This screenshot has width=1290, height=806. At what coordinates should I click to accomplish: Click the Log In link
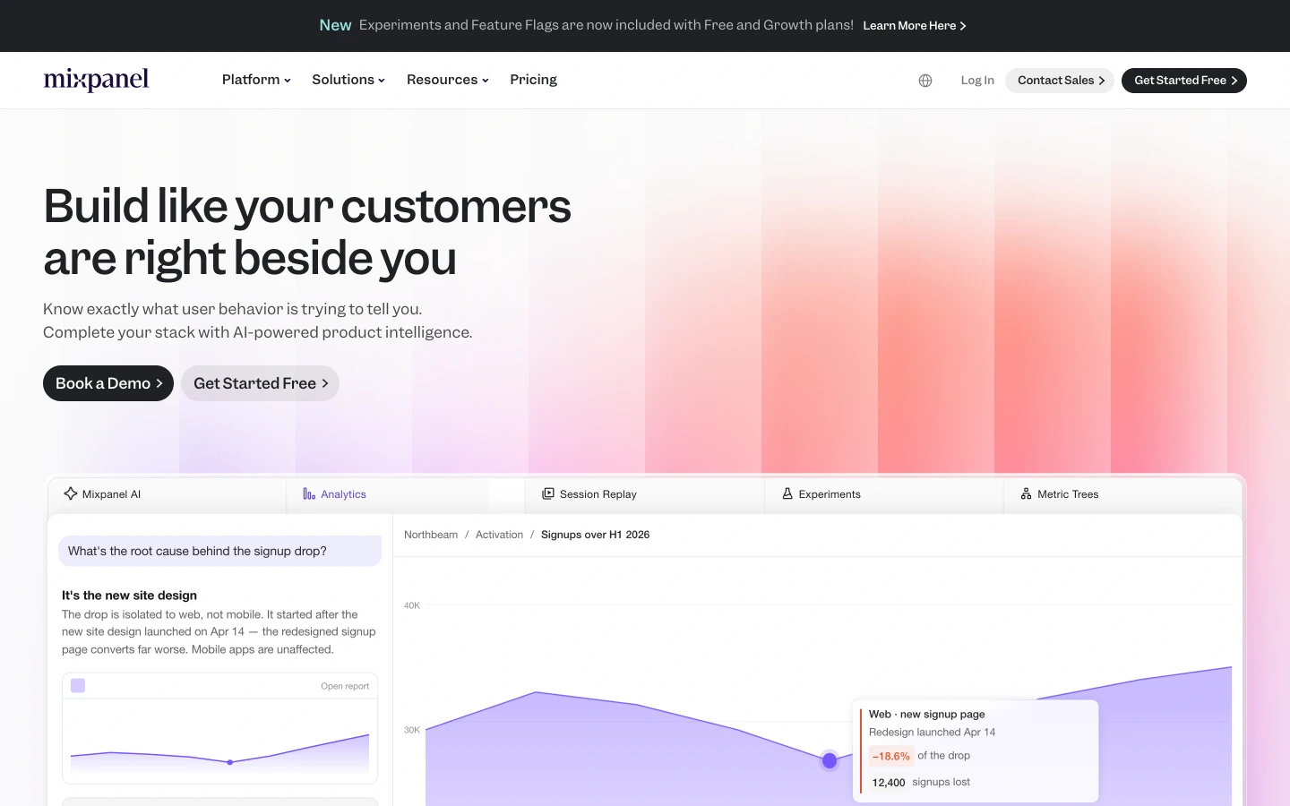coord(977,81)
